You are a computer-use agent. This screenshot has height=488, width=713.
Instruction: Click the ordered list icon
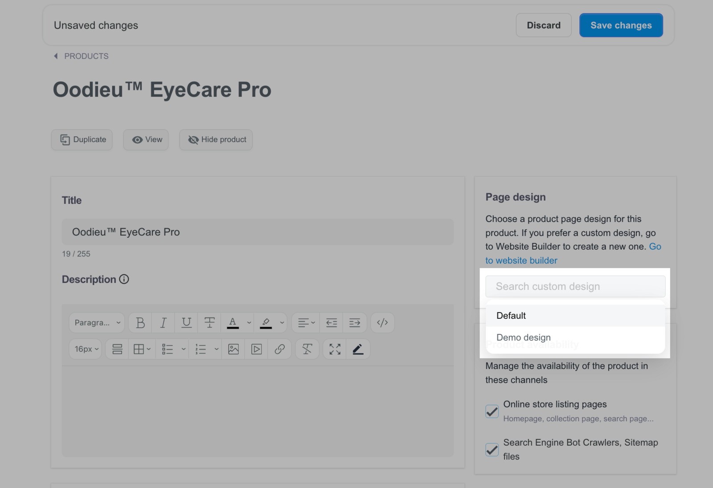[x=201, y=349]
